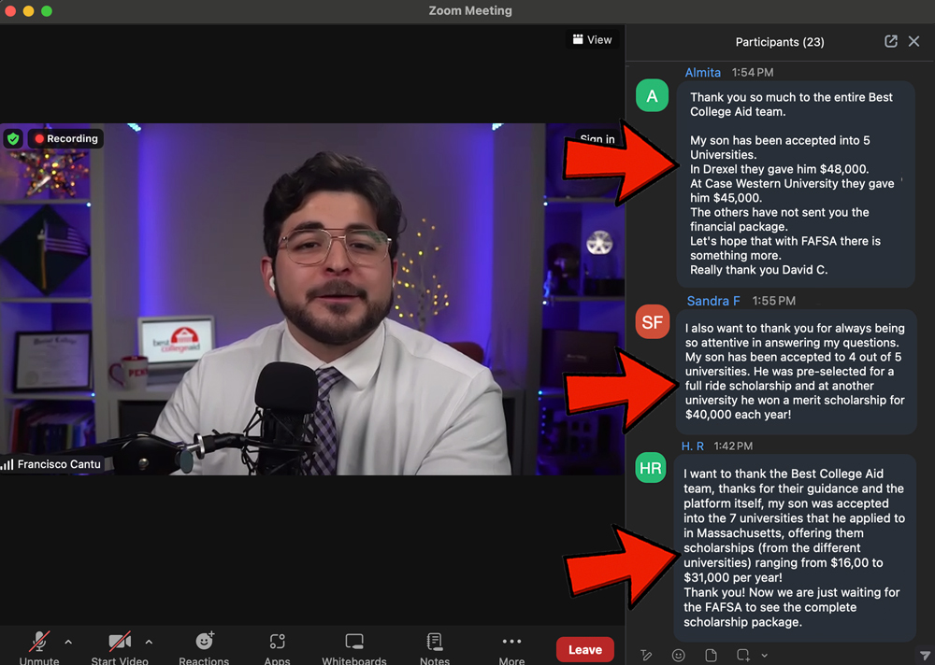Click Almita's sender name in chat
The height and width of the screenshot is (665, 935).
click(703, 72)
